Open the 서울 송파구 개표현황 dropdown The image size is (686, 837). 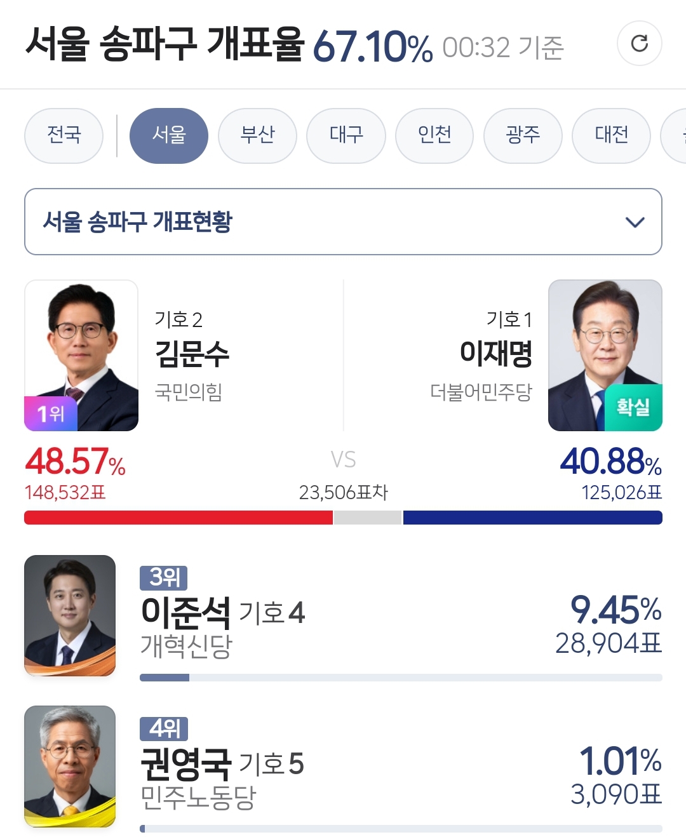[343, 222]
